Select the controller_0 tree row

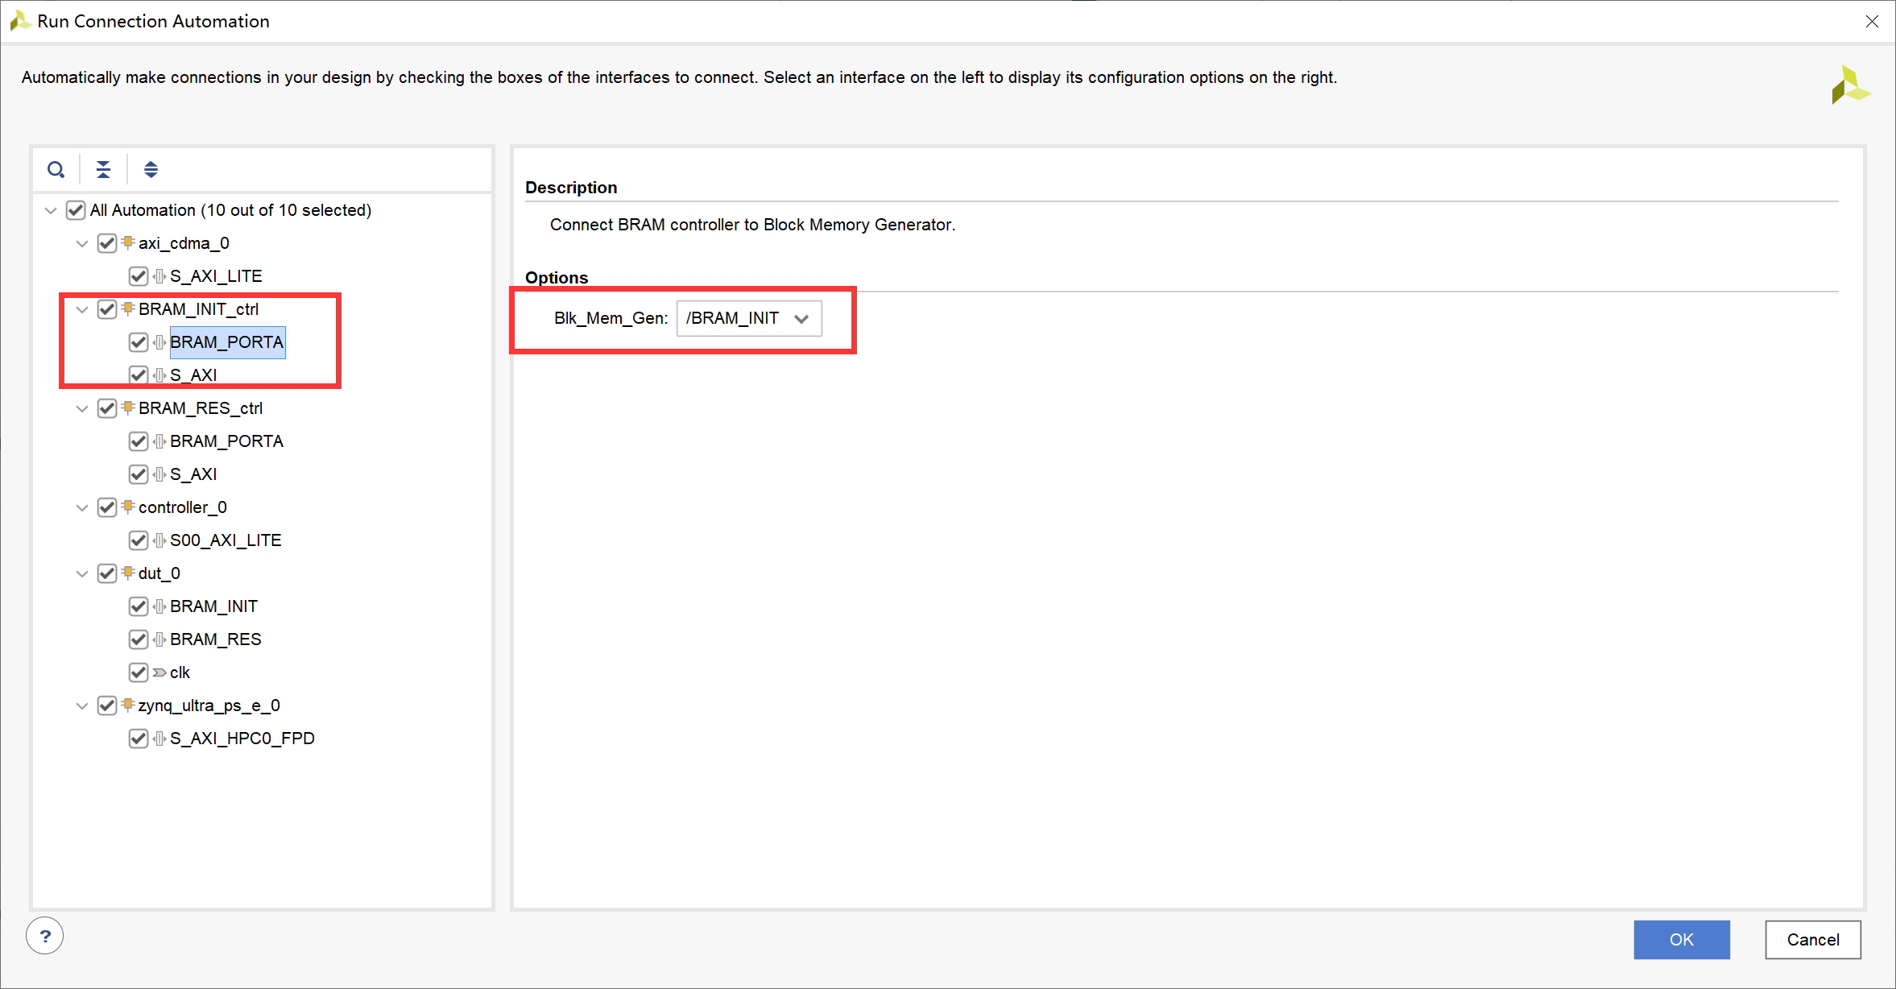[182, 507]
